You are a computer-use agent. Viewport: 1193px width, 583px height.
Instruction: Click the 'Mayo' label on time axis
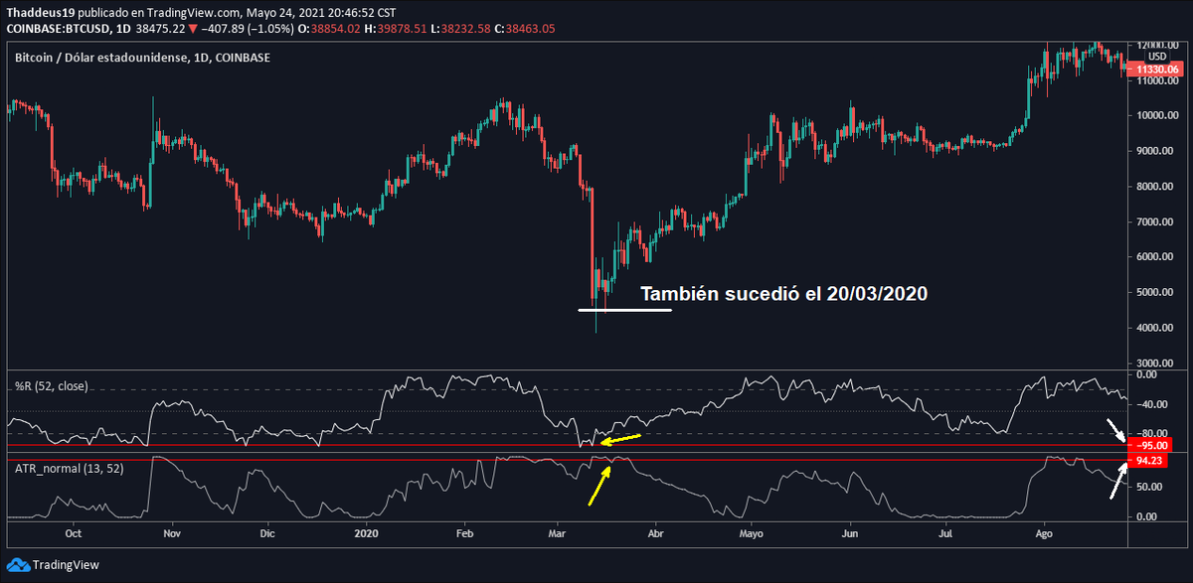click(752, 532)
